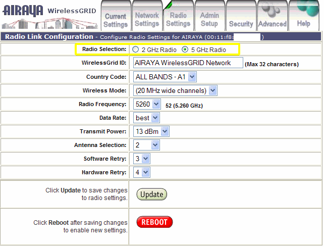Click the WirelessGrid ID text field
This screenshot has width=324, height=247.
click(x=188, y=63)
